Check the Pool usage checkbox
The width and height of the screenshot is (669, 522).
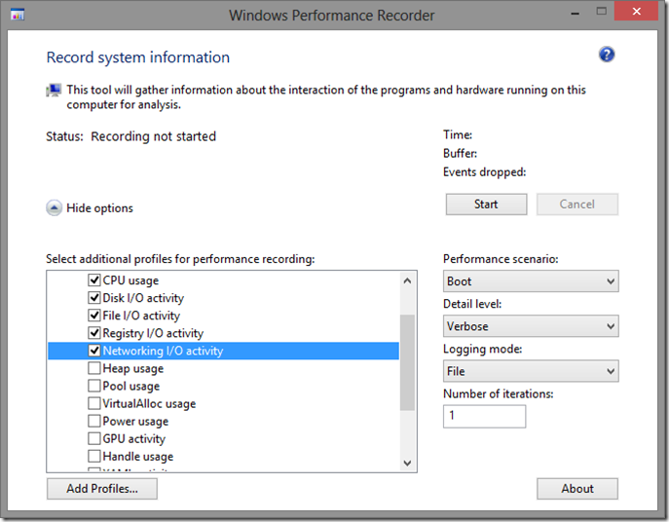pos(93,386)
